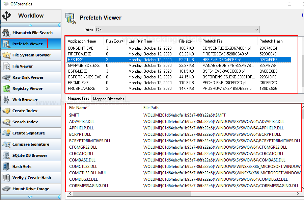
Task: Click the APPHELP.DLL file entry
Action: pyautogui.click(x=81, y=128)
